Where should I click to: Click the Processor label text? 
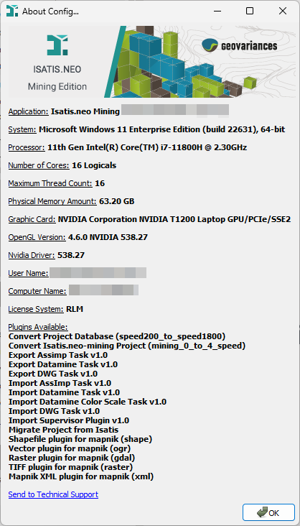tap(27, 147)
